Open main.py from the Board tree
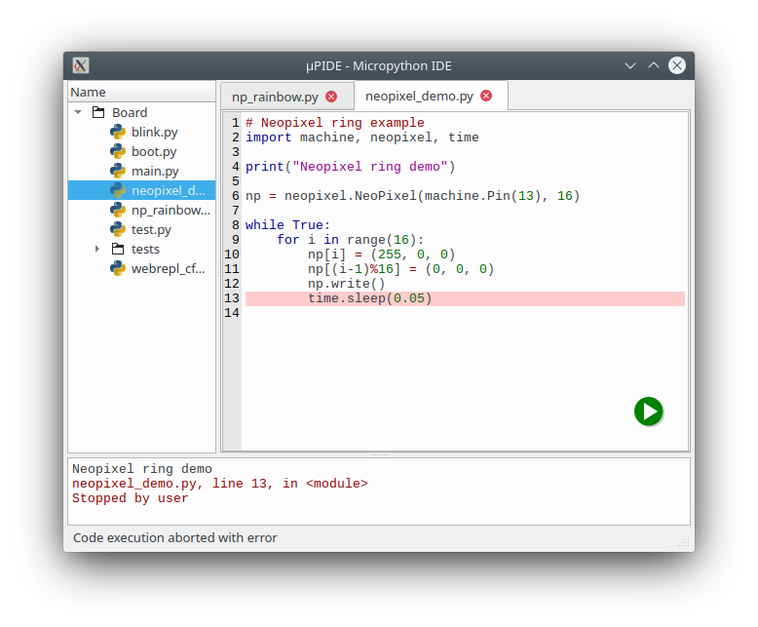758x627 pixels. click(155, 172)
